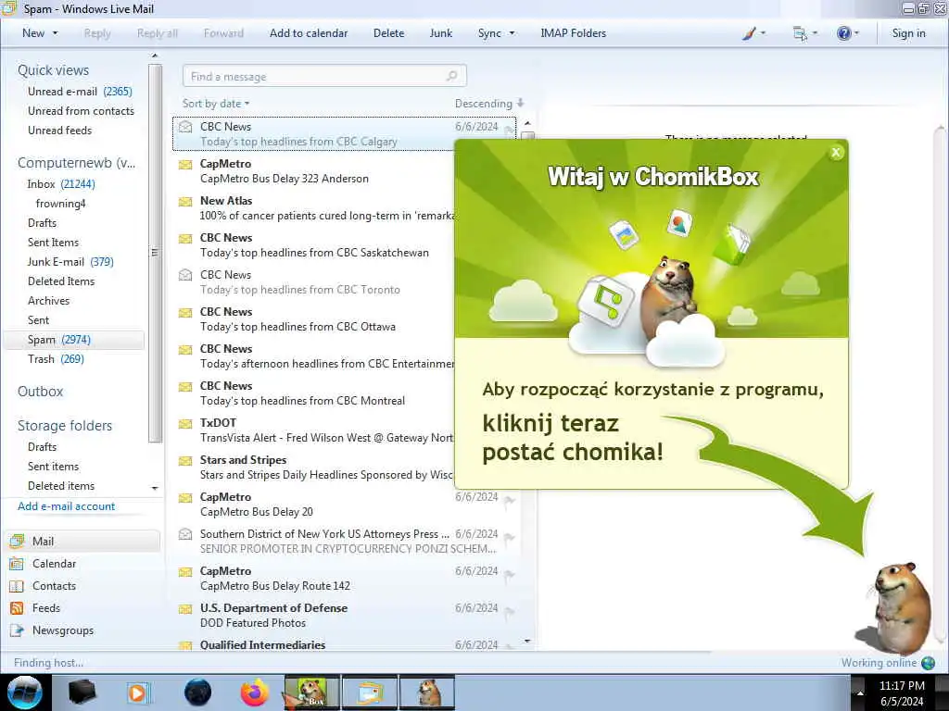The width and height of the screenshot is (949, 711).
Task: Open IMAP Folders
Action: click(573, 33)
